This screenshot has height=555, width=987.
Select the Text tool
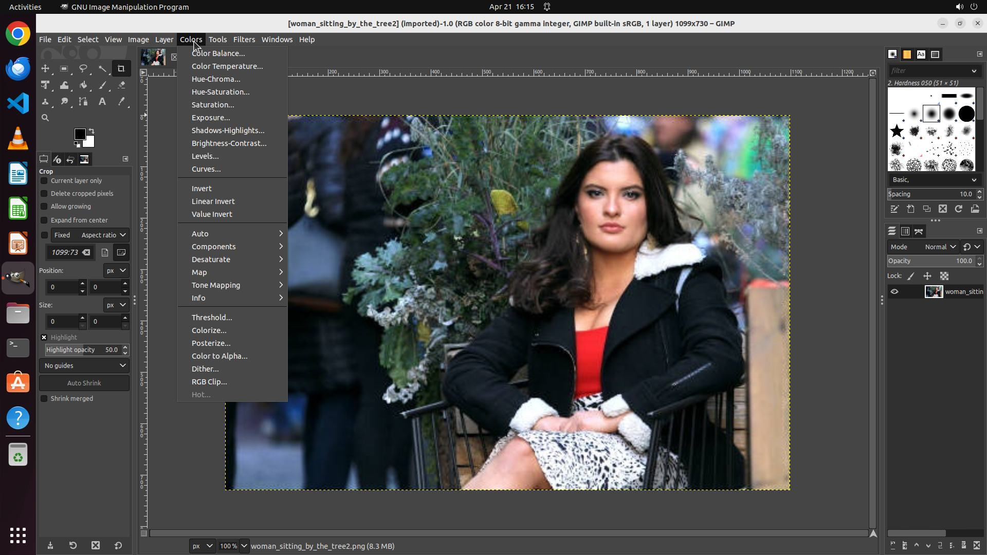[102, 102]
